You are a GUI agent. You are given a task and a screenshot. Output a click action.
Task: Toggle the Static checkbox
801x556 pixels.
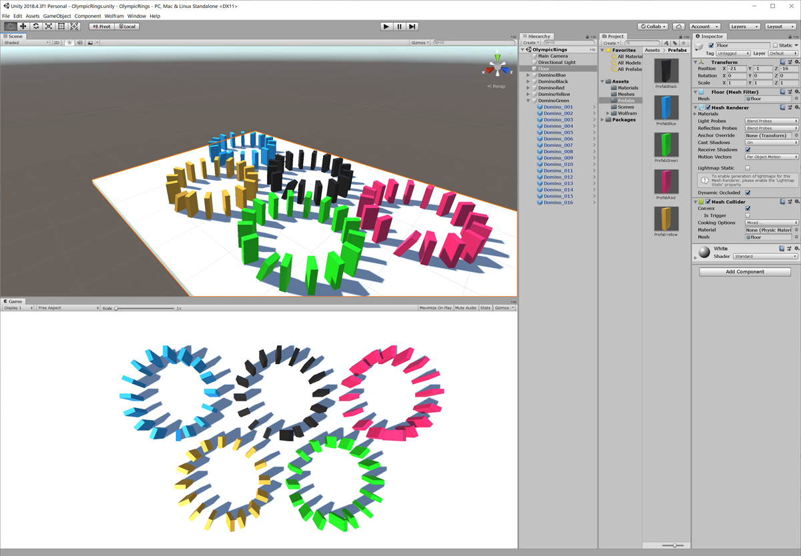pyautogui.click(x=775, y=45)
